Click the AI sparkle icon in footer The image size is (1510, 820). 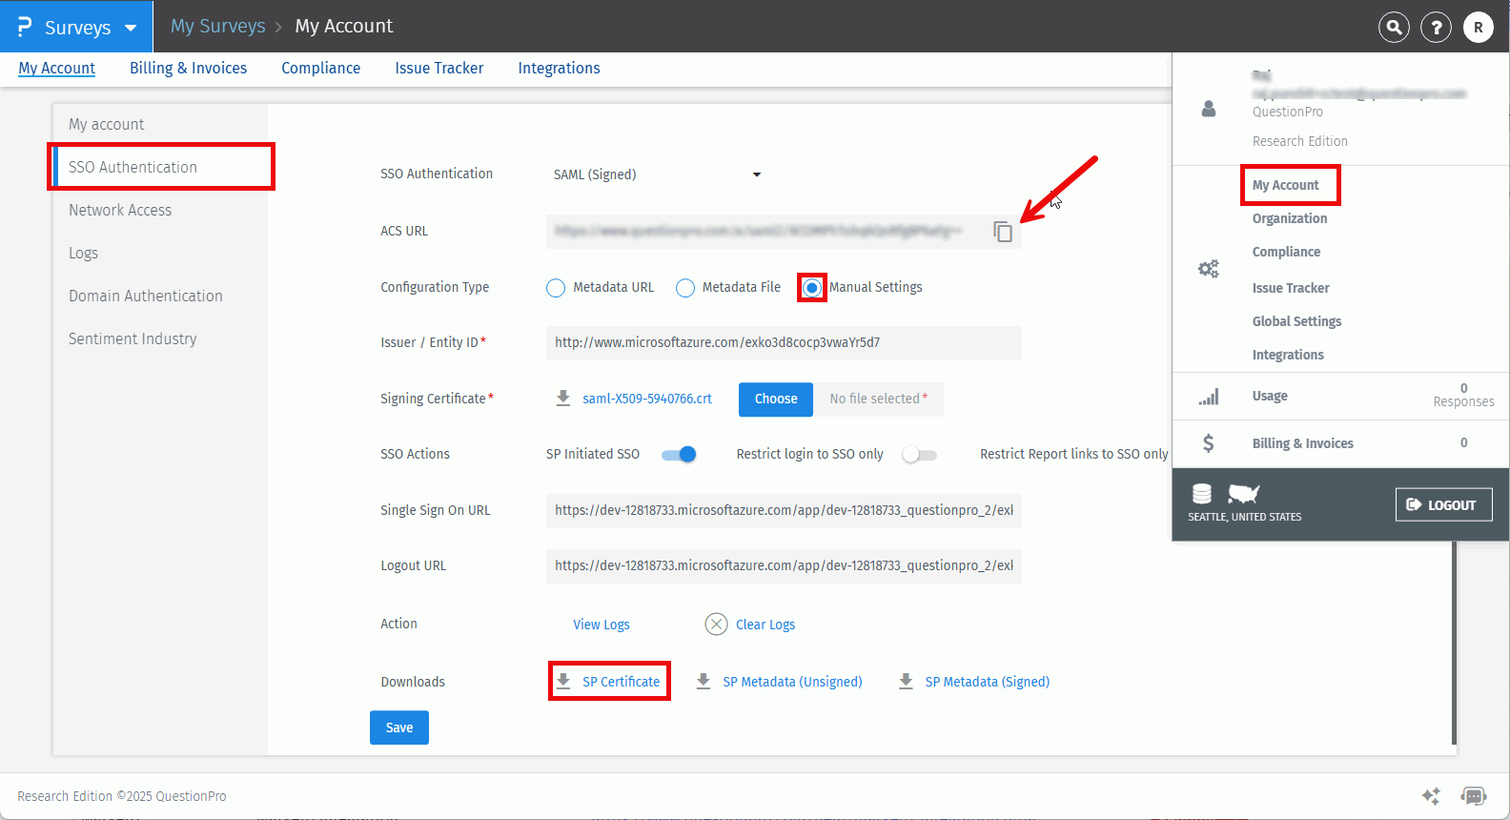1431,796
